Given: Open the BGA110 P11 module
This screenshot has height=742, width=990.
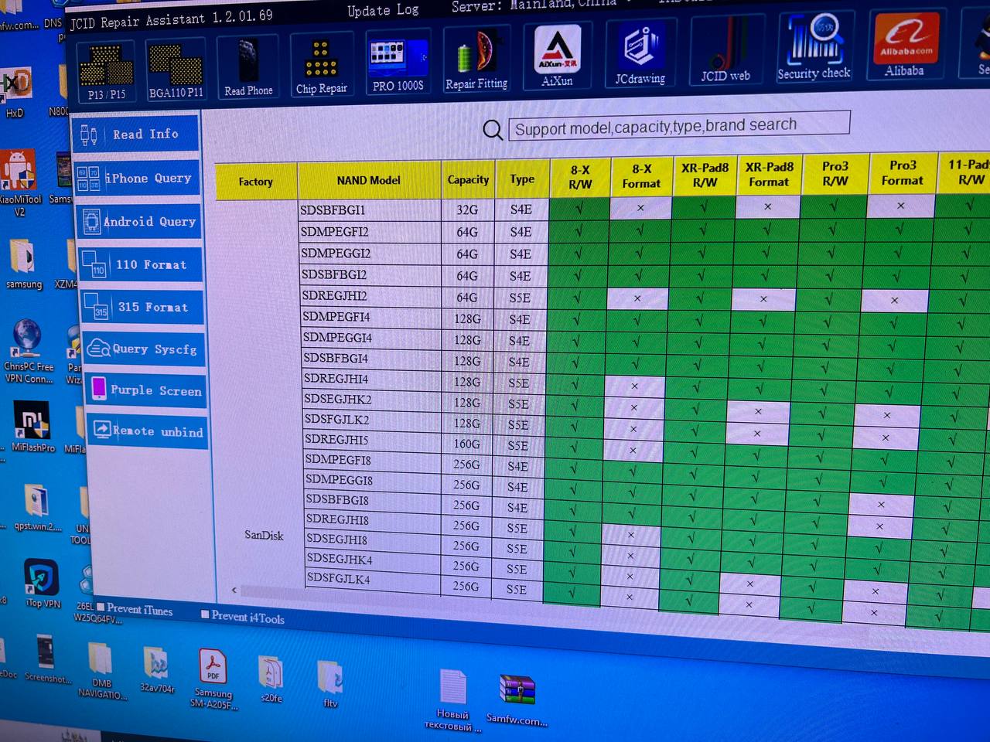Looking at the screenshot, I should point(176,70).
